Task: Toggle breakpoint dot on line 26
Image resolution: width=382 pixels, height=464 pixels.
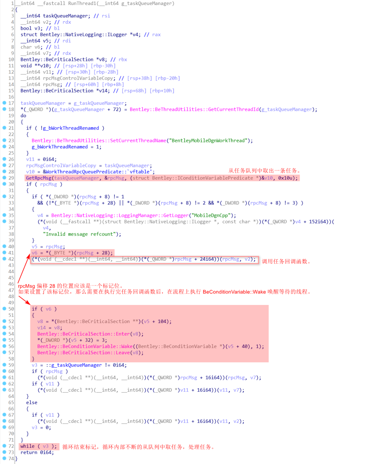Action: pyautogui.click(x=4, y=159)
